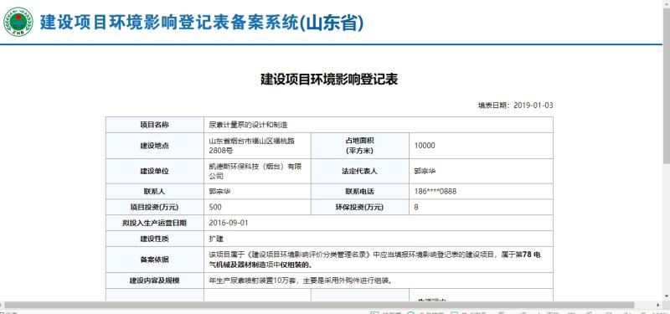Select the operation date 2016-09-01
The width and height of the screenshot is (670, 314).
coord(229,223)
